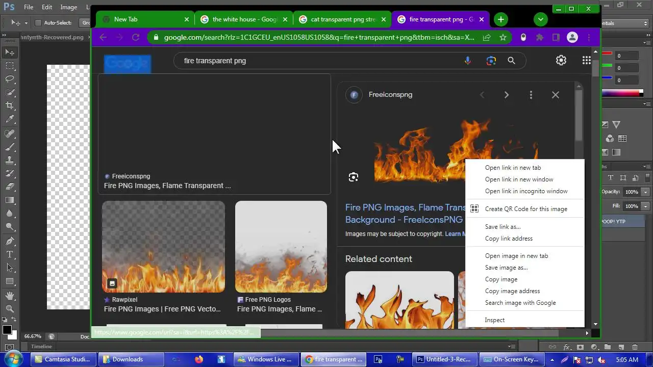Show hidden system tray icons arrow
The width and height of the screenshot is (653, 367).
click(x=552, y=359)
